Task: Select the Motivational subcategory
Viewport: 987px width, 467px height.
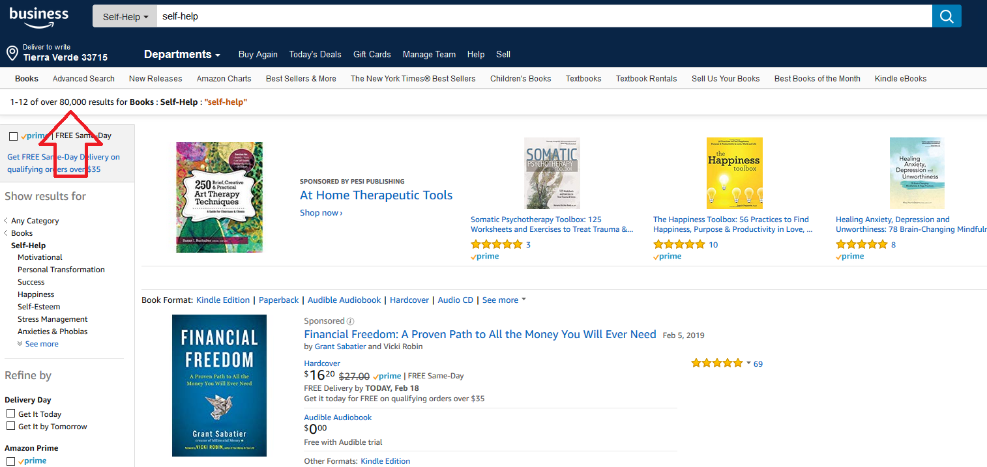Action: [x=40, y=257]
